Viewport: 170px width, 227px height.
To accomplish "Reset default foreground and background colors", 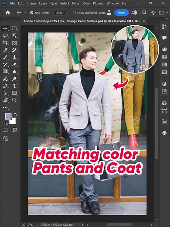I will pyautogui.click(x=6, y=124).
